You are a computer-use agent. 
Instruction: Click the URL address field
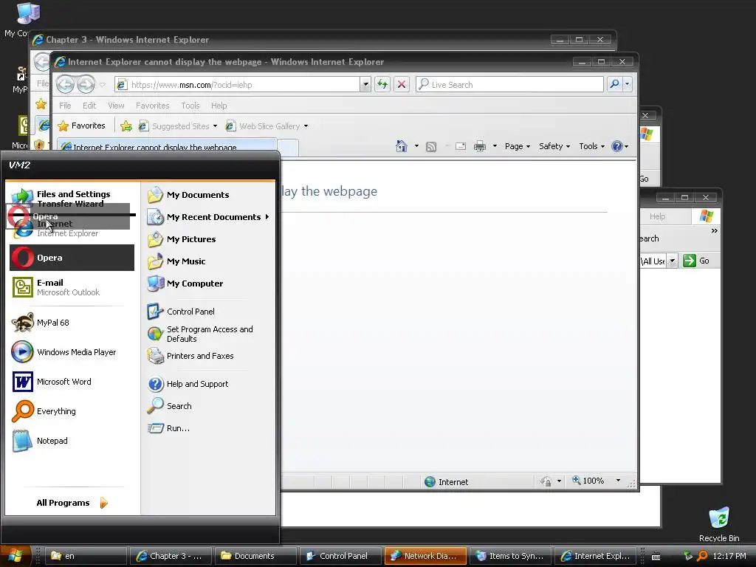click(238, 84)
